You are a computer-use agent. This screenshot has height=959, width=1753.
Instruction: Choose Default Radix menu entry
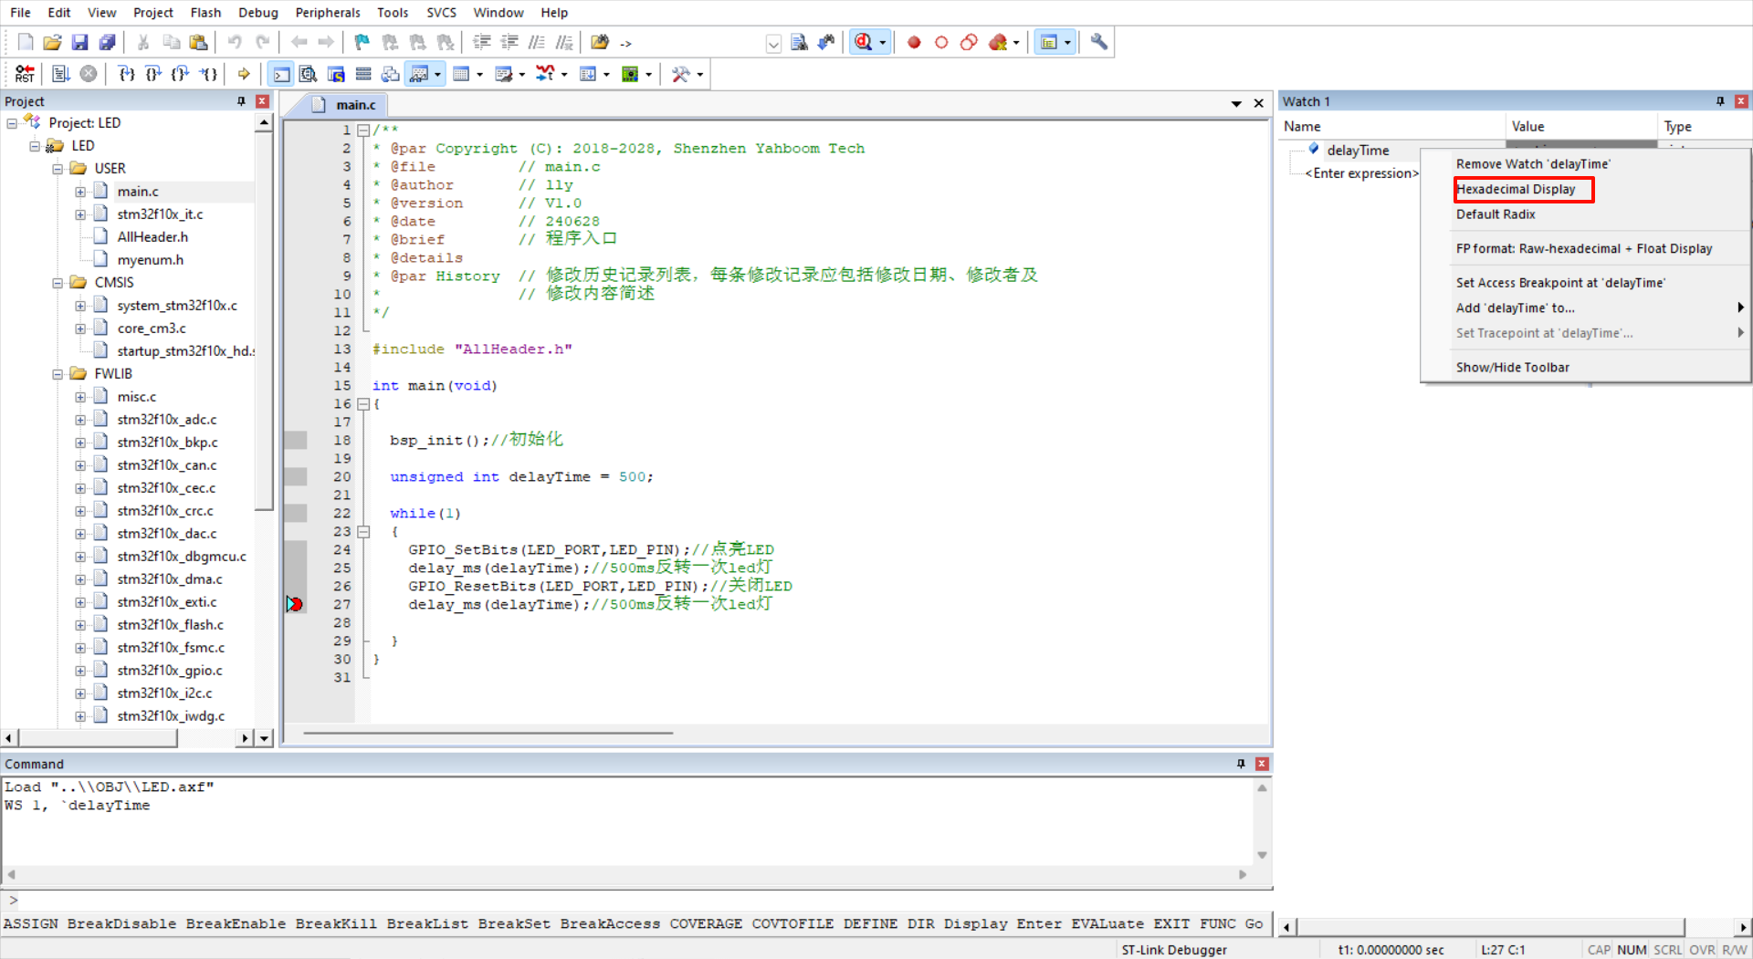1496,214
